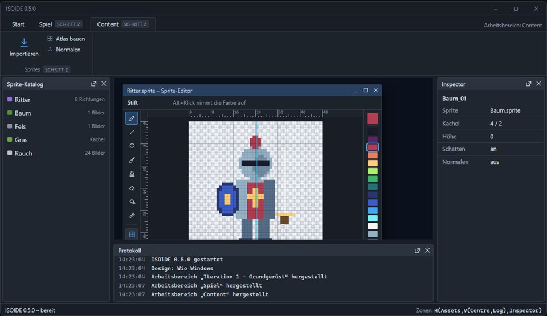Screen dimensions: 547x316
Task: Click the purple square icon next to Ritter
Action: point(10,100)
